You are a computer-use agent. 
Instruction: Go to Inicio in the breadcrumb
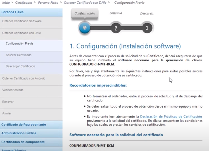(6, 3)
